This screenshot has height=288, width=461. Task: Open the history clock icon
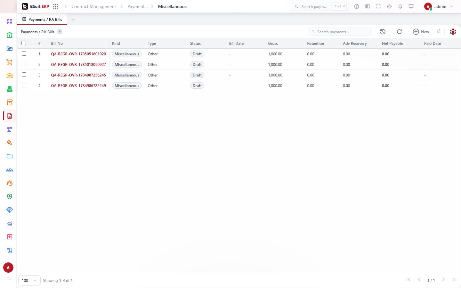point(383,32)
